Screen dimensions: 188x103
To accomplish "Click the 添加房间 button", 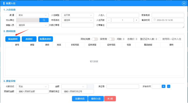I will (x=13, y=39).
